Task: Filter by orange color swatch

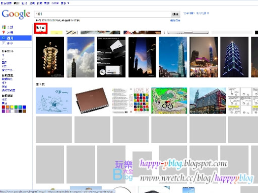Action: tap(8, 107)
